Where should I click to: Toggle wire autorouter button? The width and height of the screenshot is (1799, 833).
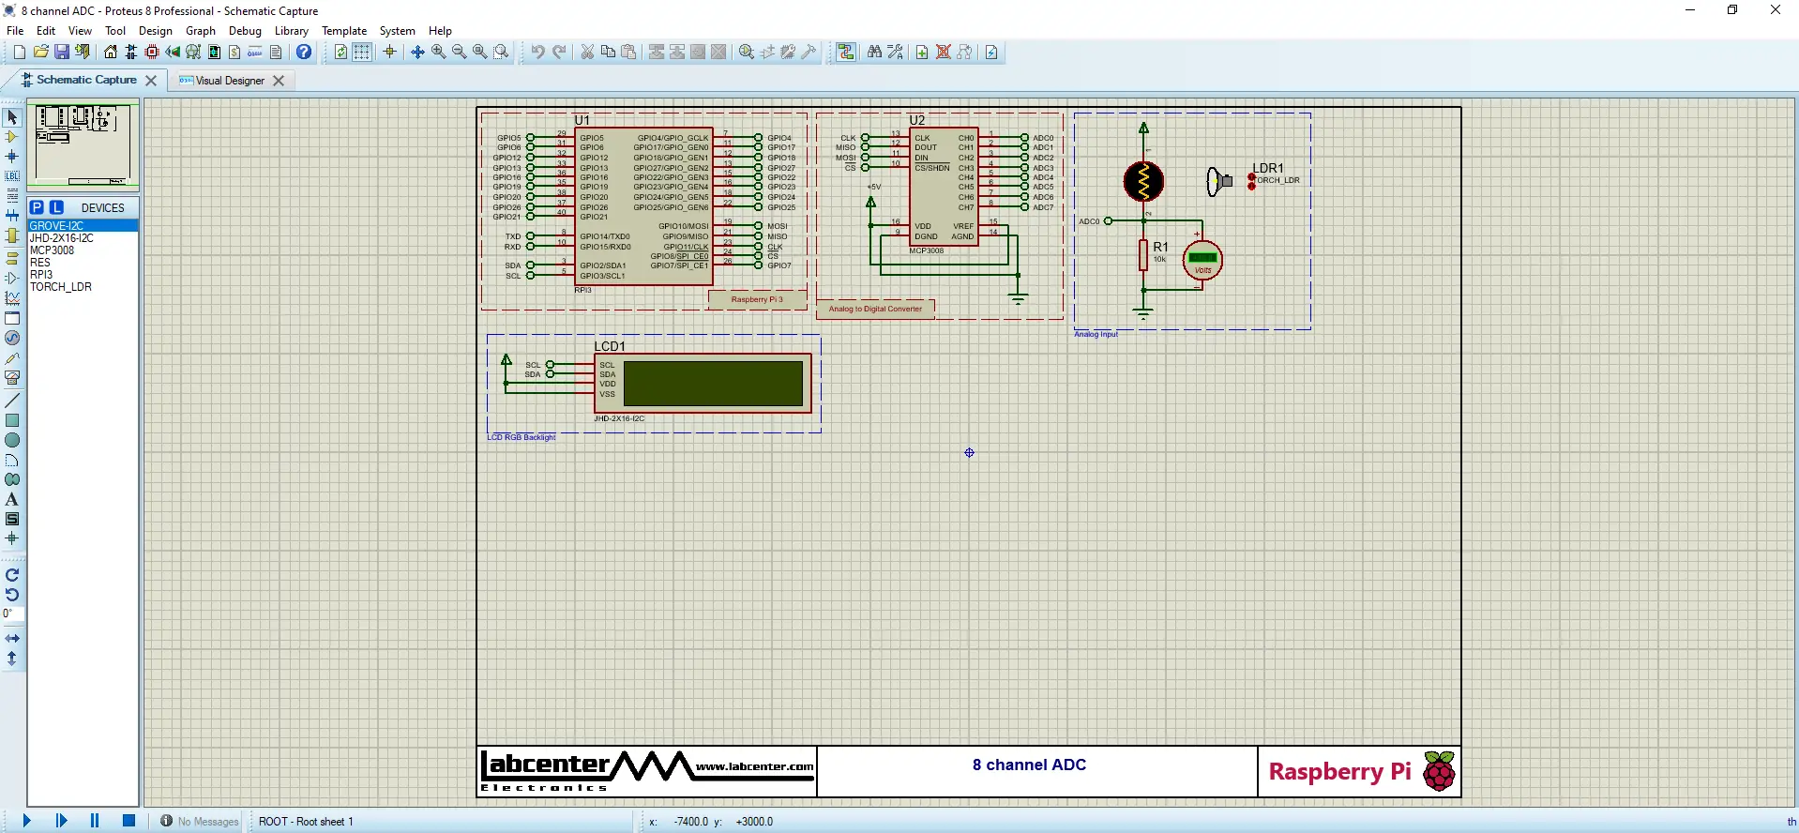pyautogui.click(x=846, y=53)
